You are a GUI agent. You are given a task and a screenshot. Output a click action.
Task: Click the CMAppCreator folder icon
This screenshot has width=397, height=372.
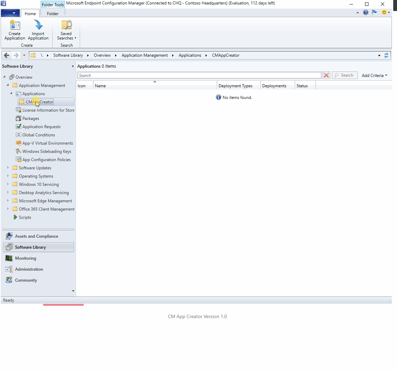point(22,102)
